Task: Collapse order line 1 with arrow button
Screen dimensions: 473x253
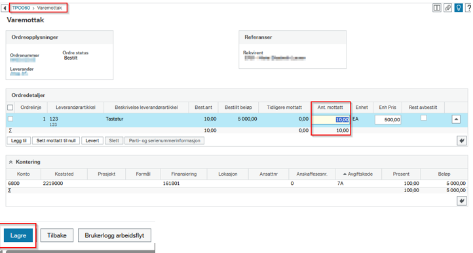Action: pos(456,119)
